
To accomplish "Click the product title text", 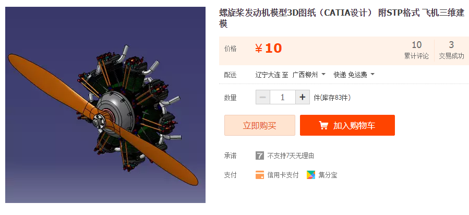I will pyautogui.click(x=342, y=18).
